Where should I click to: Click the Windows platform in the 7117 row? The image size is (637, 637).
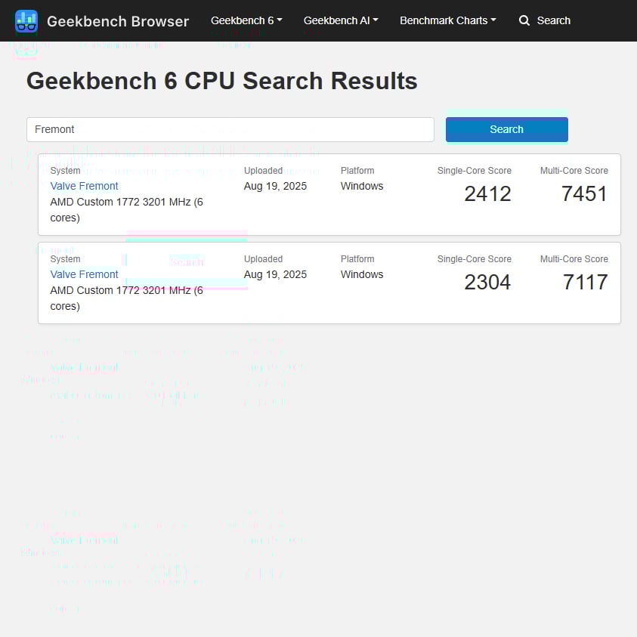[x=361, y=274]
